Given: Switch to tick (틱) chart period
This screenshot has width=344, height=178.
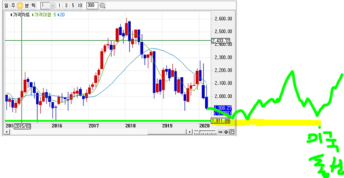Looking at the screenshot, I should tap(34, 6).
